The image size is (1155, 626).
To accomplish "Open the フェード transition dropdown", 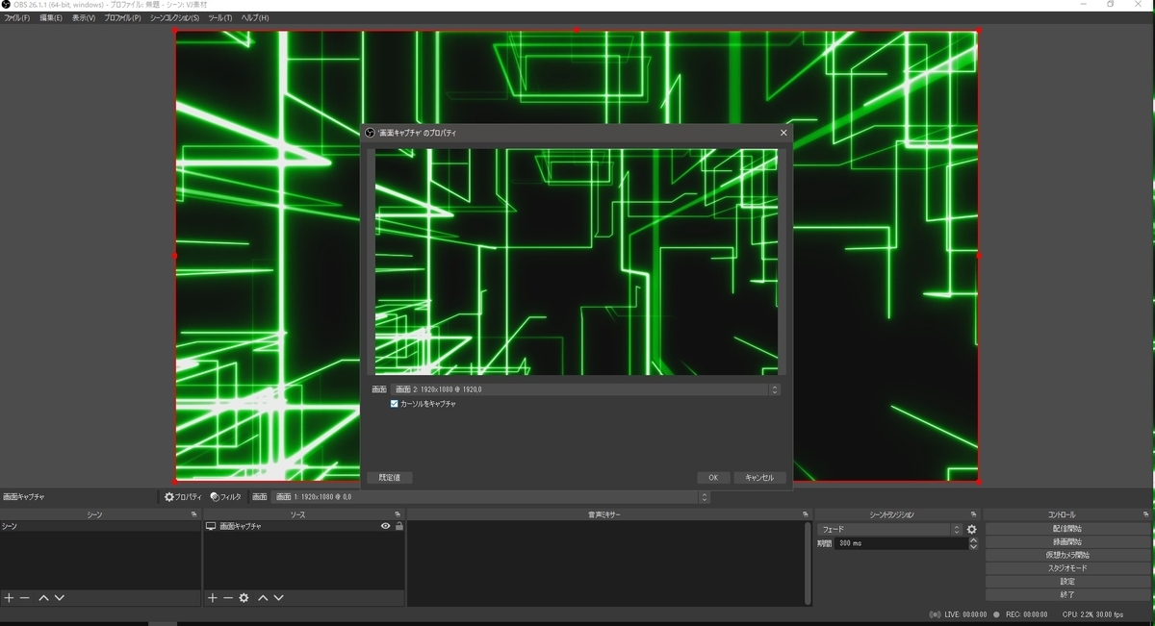I will point(889,530).
